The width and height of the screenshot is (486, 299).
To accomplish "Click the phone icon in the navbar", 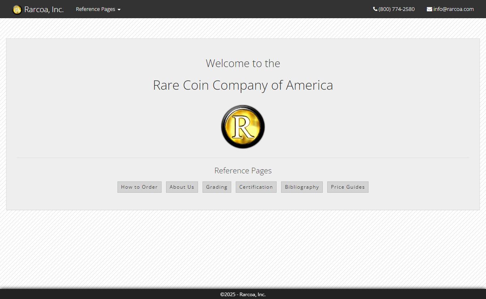I will pos(375,9).
